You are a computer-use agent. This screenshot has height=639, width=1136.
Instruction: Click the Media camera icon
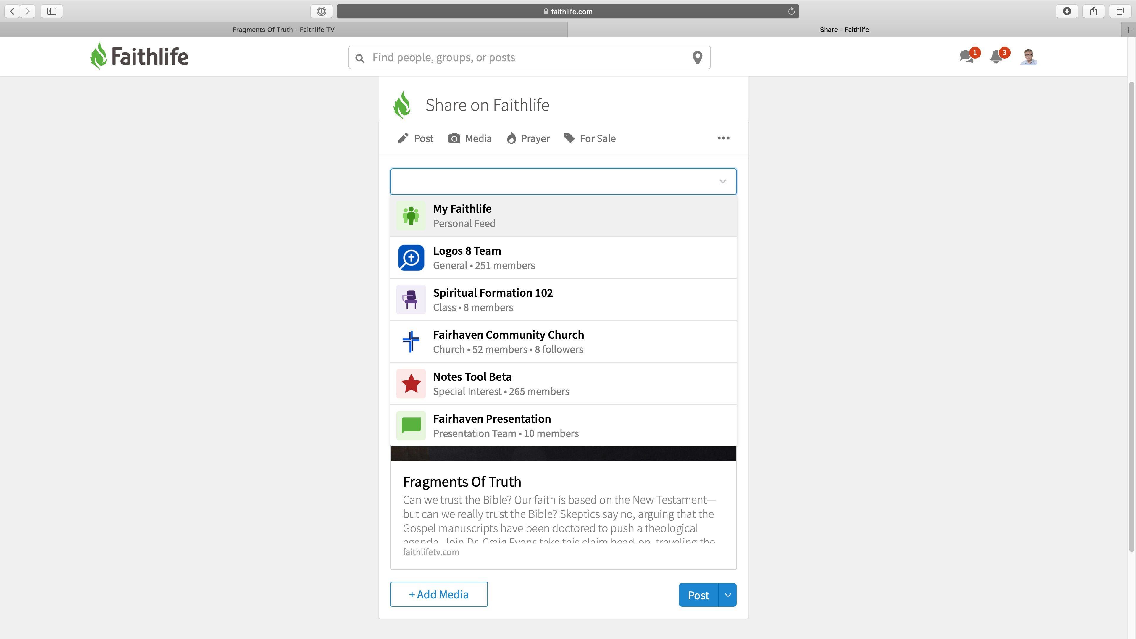point(454,138)
